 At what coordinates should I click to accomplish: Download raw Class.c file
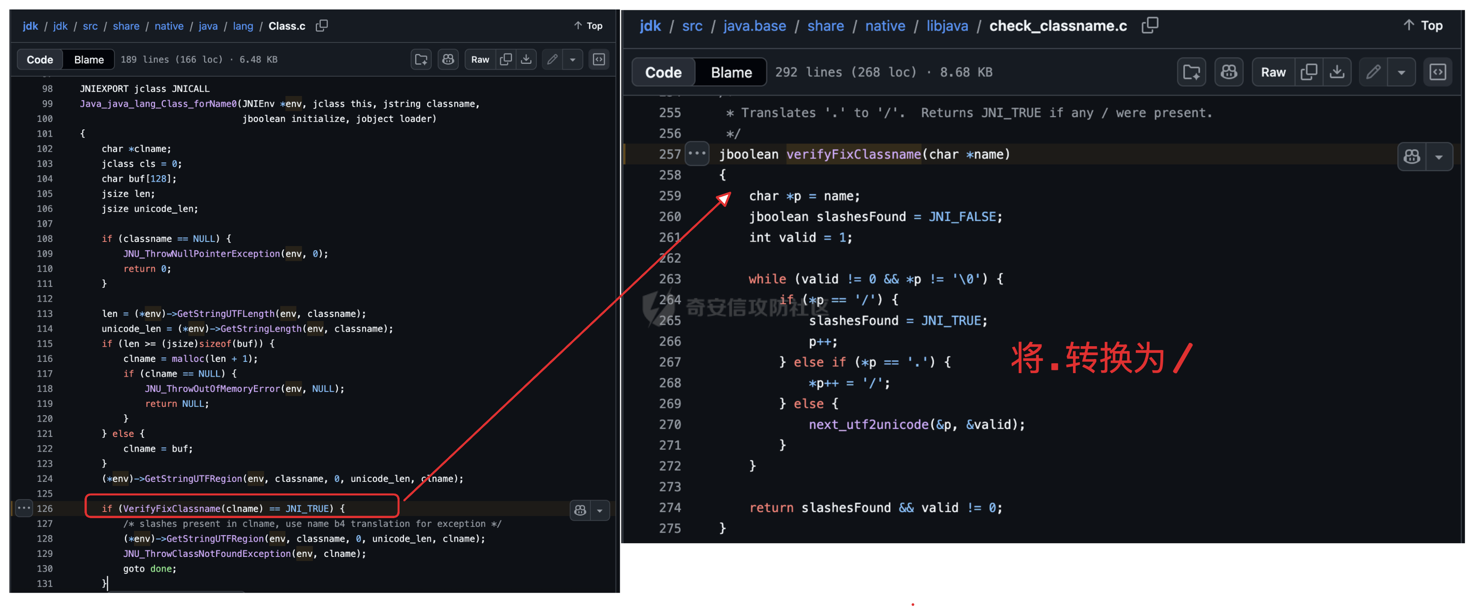[x=527, y=60]
